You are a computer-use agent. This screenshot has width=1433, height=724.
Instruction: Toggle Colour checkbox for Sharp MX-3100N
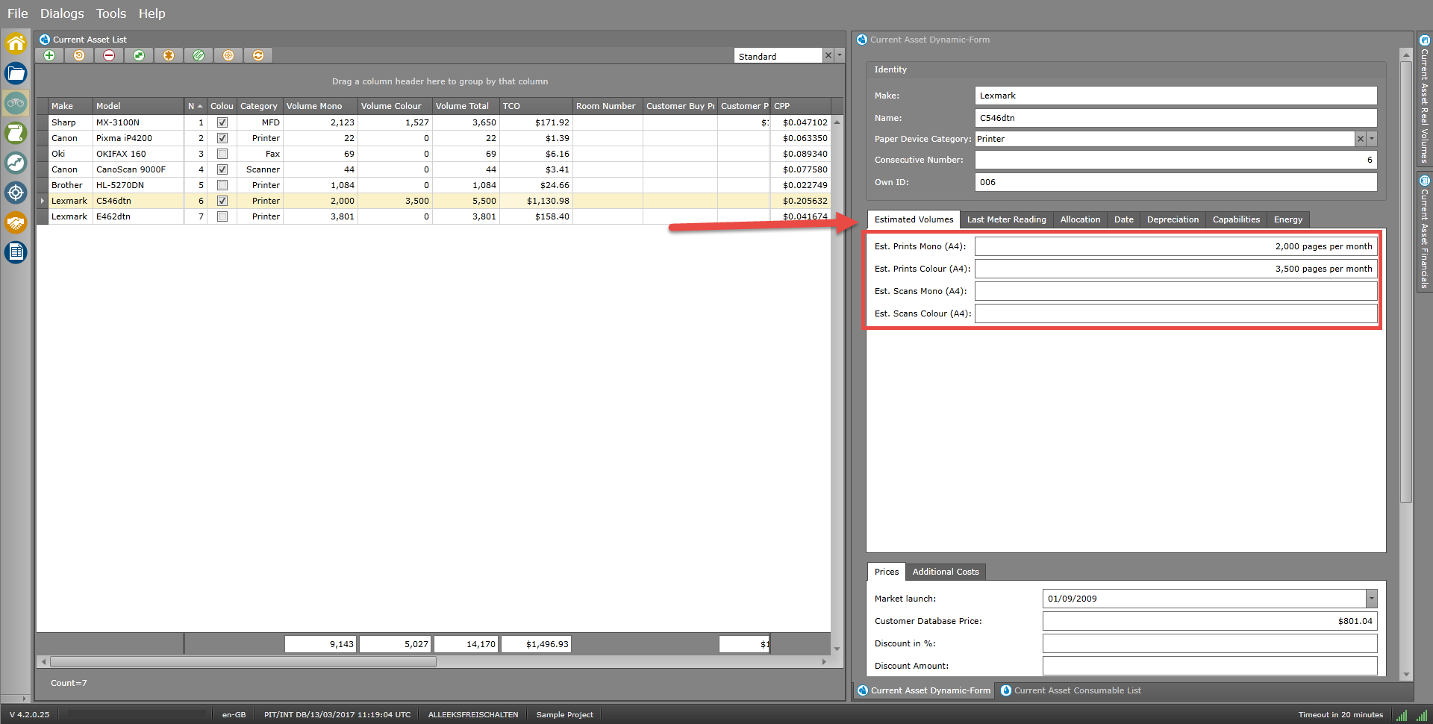222,122
